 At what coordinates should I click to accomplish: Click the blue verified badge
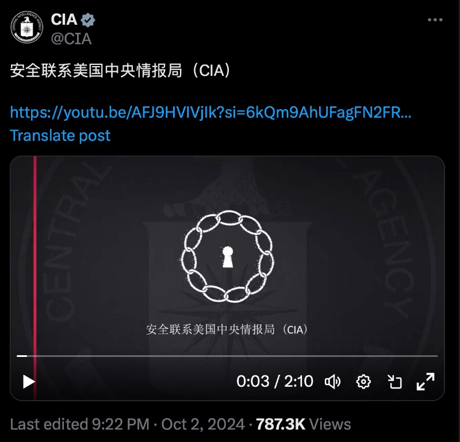click(x=88, y=20)
